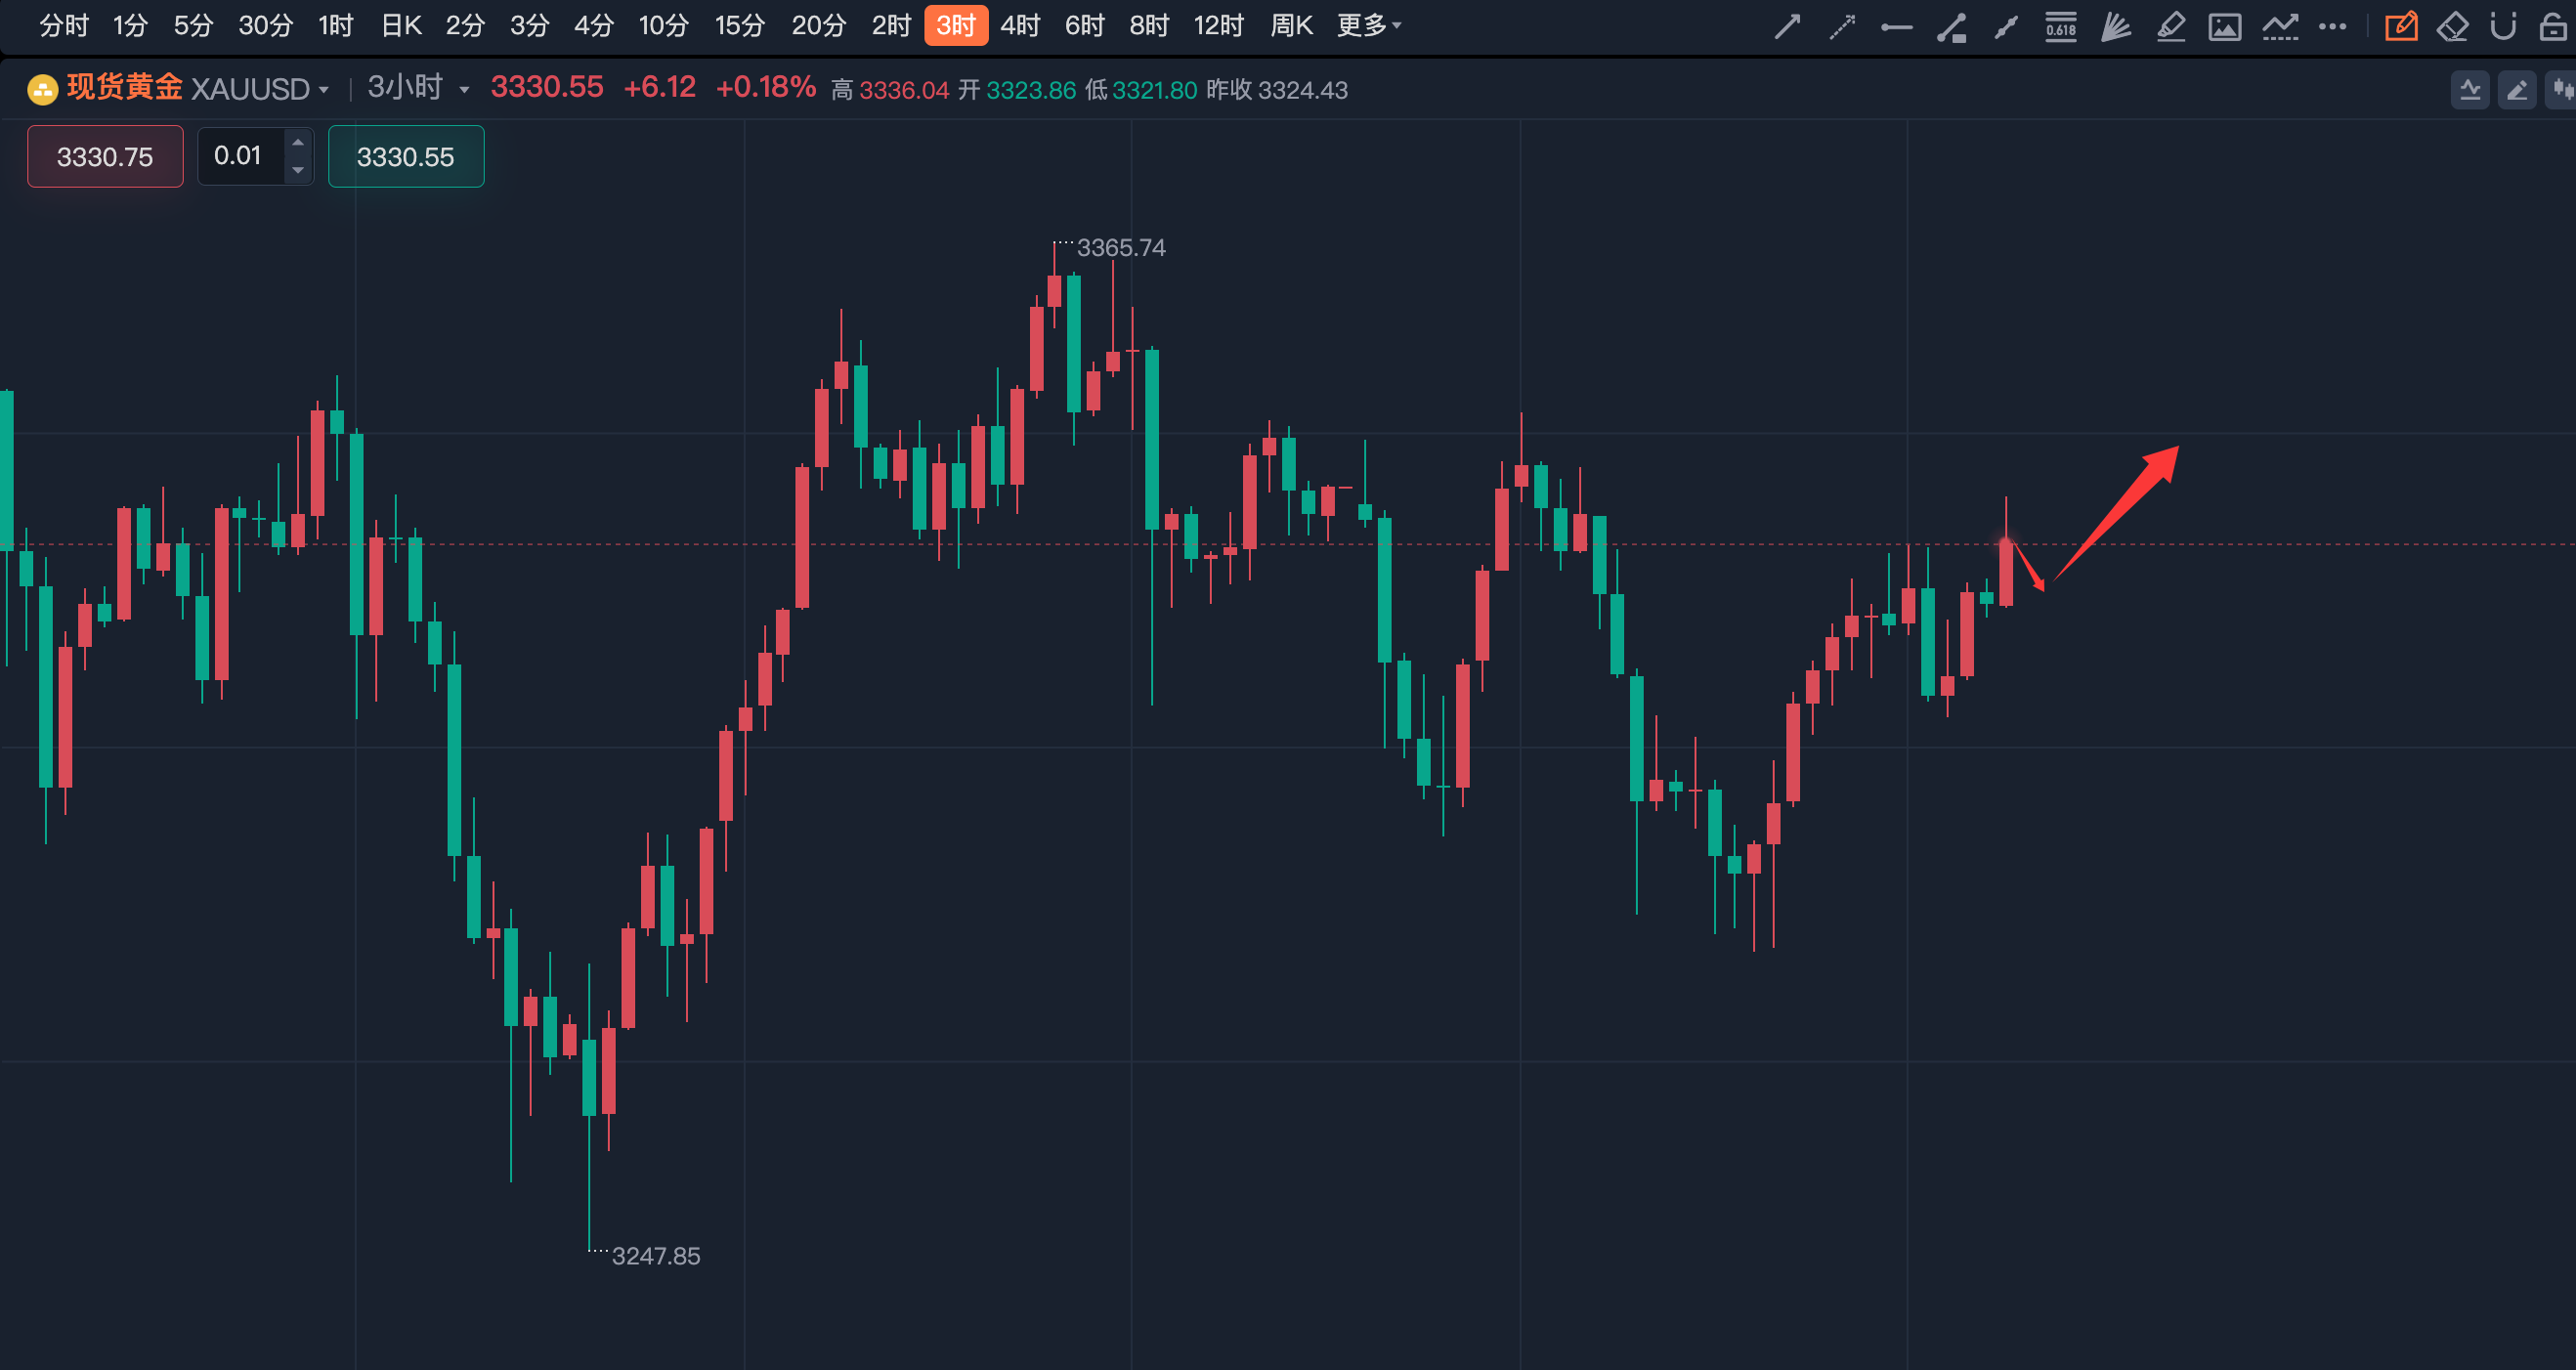Click the red 3330.75 sell price button

[105, 156]
